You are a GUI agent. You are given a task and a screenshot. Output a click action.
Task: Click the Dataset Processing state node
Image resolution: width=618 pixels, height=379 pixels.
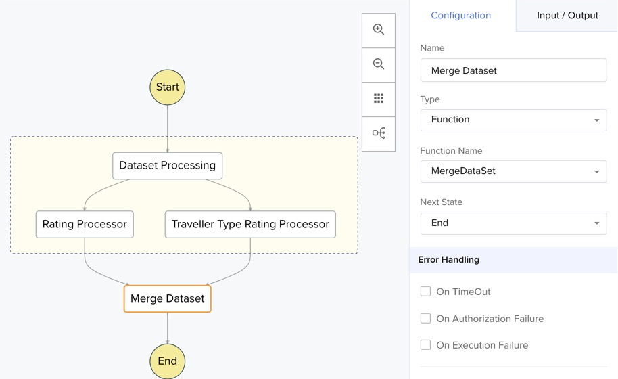[168, 166]
